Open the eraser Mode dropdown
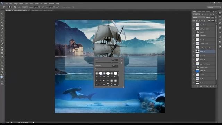 point(25,7)
